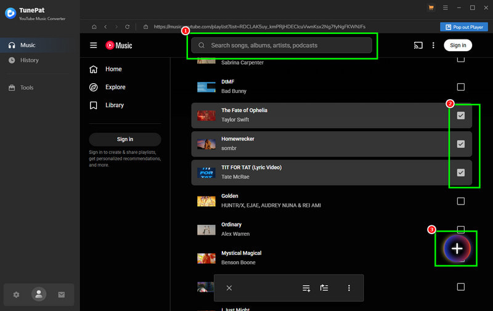
Task: Click the URL address field
Action: 259,26
